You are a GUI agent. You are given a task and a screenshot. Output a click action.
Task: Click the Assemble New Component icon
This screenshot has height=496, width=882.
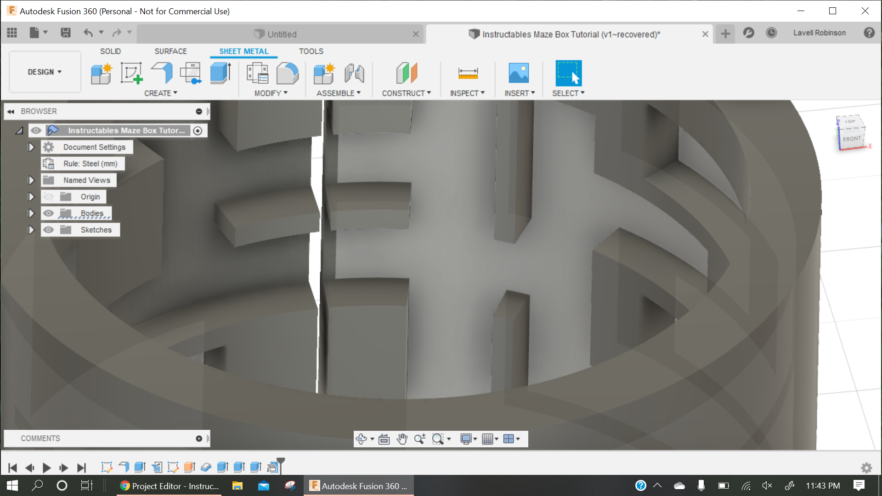point(324,73)
